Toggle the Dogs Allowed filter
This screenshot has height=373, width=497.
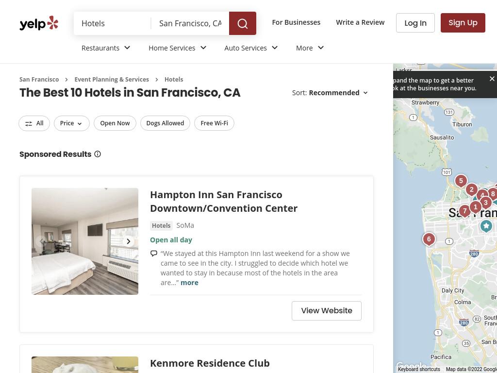165,123
